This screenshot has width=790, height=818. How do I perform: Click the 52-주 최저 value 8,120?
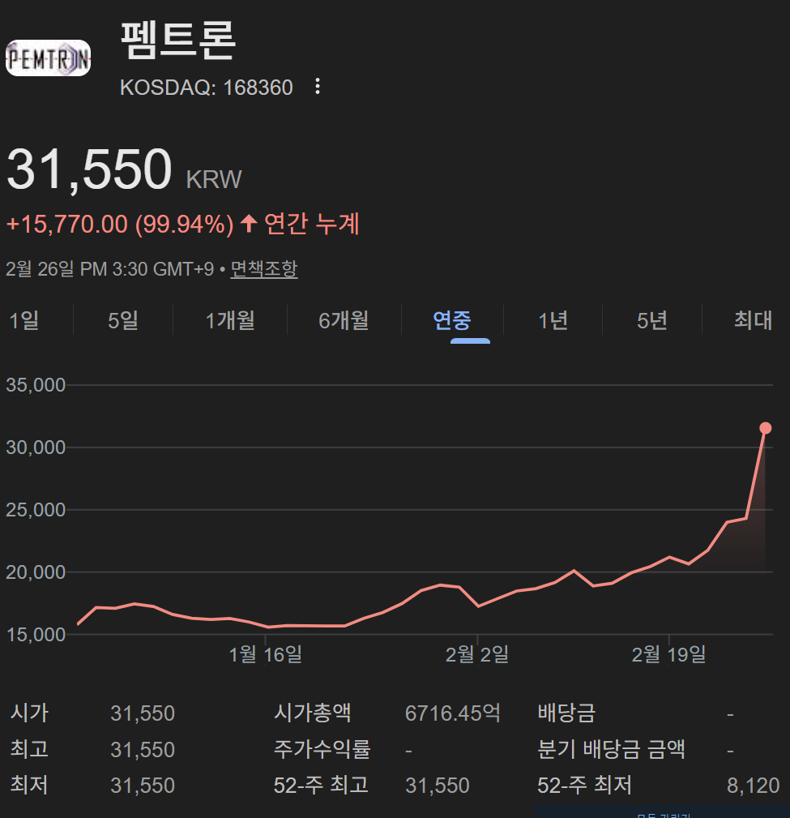point(753,785)
